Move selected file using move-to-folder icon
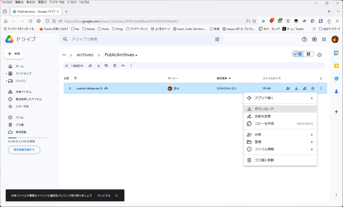This screenshot has height=207, width=343. (x=106, y=65)
